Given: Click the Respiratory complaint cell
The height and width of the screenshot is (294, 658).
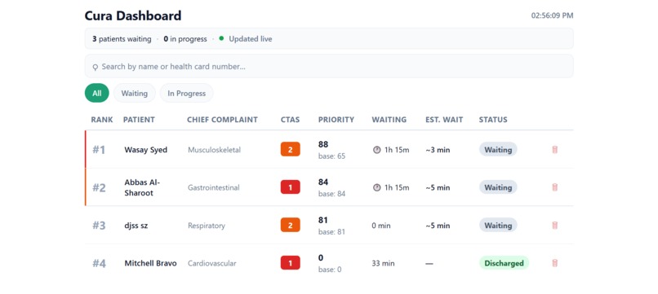Looking at the screenshot, I should pos(207,226).
